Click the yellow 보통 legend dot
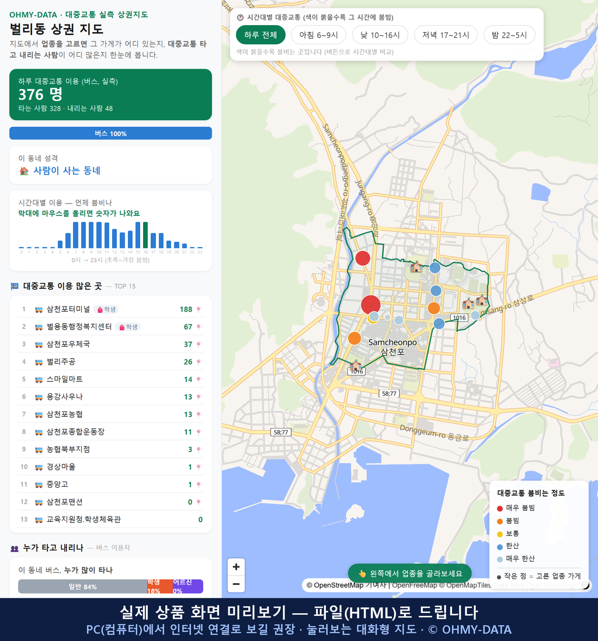This screenshot has width=598, height=641. pyautogui.click(x=500, y=534)
